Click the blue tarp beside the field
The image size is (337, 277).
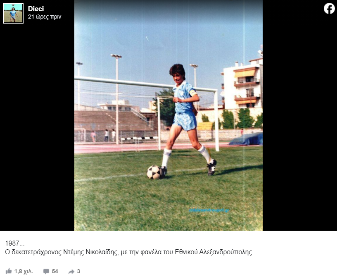[x=247, y=139]
